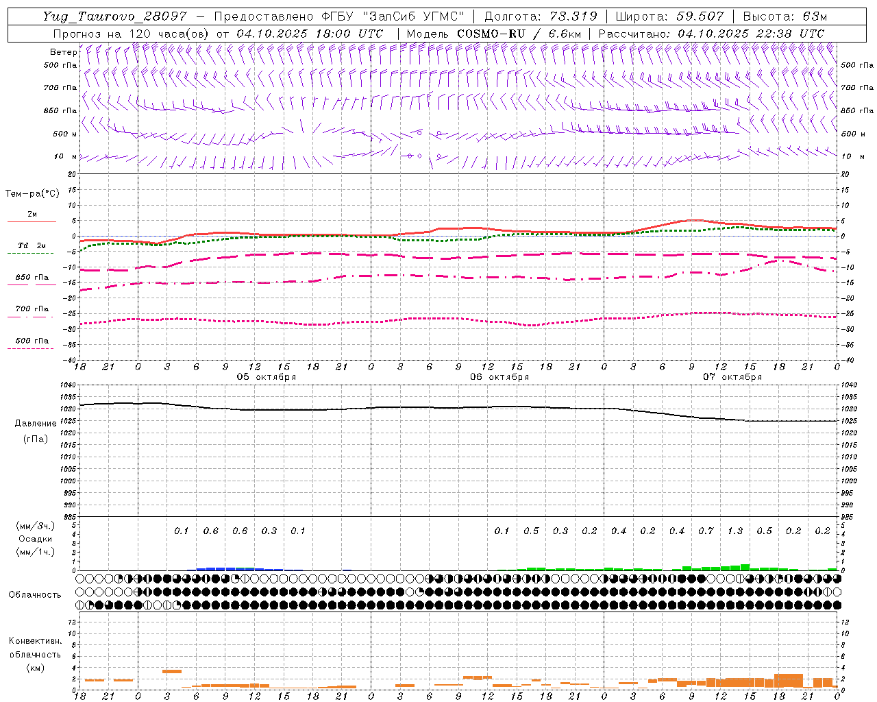Viewport: 877px width, 702px height.
Task: Click the 'Конвективн.' convective cloud label
Action: [x=35, y=641]
